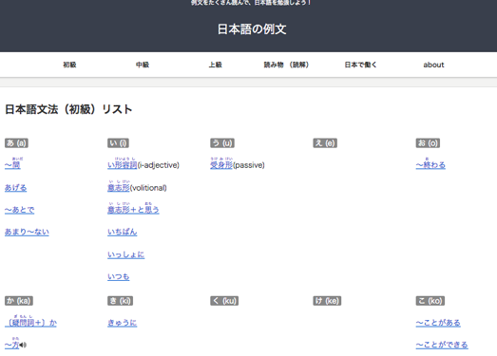Click the こ (ko) section label

pyautogui.click(x=430, y=301)
